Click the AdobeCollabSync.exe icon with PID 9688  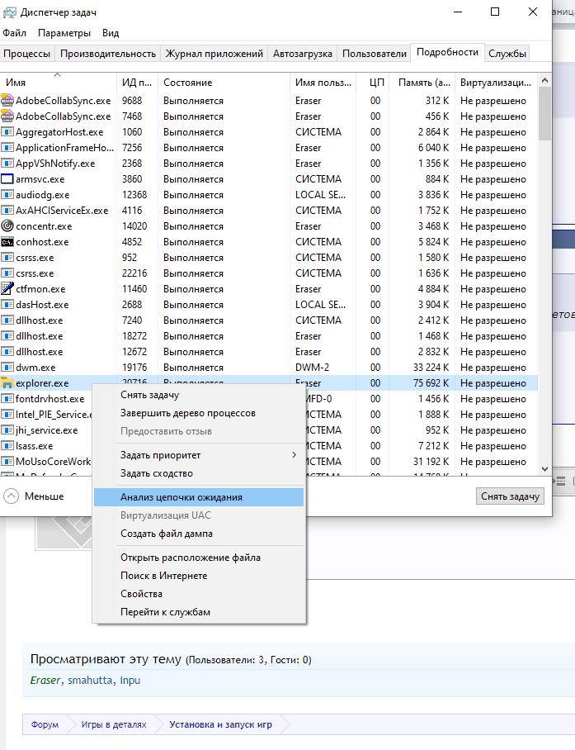pos(7,101)
